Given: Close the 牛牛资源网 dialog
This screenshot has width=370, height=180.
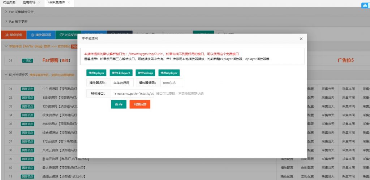Looking at the screenshot, I should 301,39.
